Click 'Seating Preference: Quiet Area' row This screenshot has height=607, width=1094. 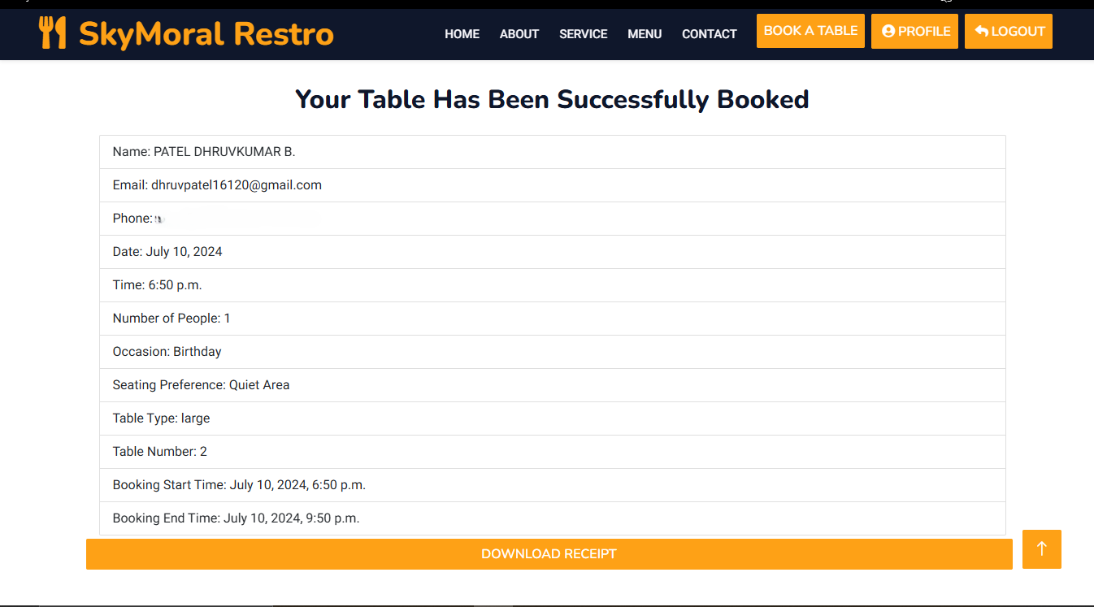[553, 385]
